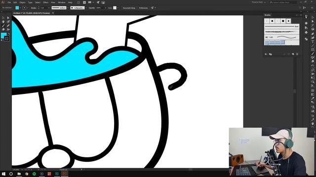Click the control bar stroke color swatch

24,8
